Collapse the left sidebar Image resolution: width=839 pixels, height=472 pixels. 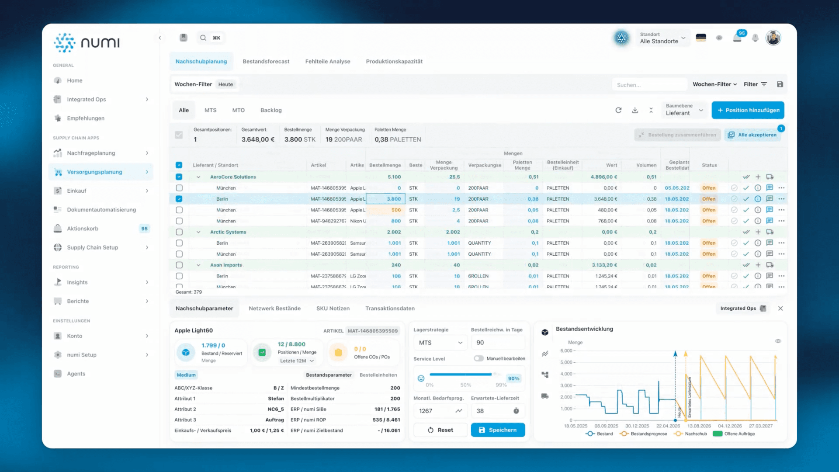[160, 38]
